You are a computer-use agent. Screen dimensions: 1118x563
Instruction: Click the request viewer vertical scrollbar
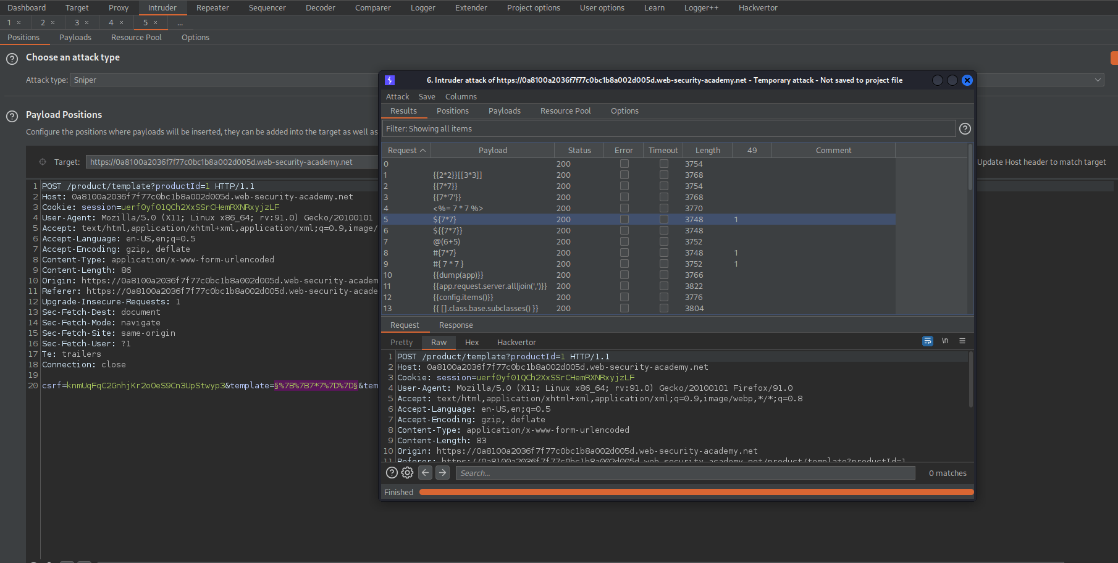(x=970, y=380)
